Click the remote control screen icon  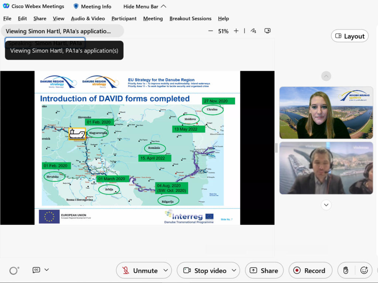268,31
